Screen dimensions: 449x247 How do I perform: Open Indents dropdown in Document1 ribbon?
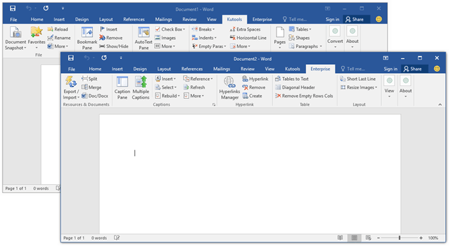(x=204, y=38)
